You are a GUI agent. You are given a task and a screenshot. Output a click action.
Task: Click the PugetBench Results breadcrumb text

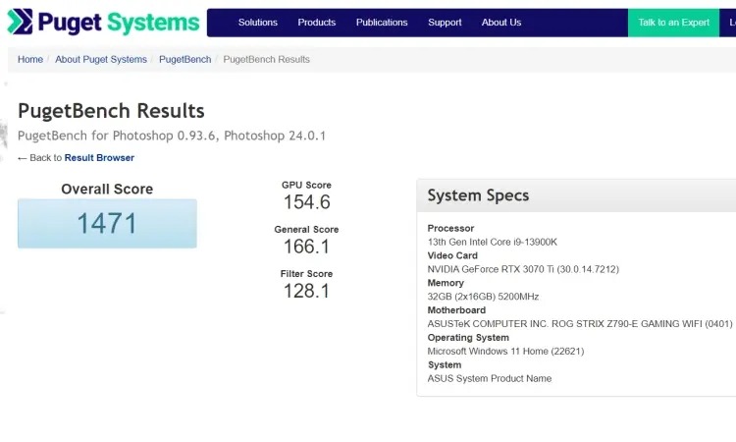tap(266, 60)
